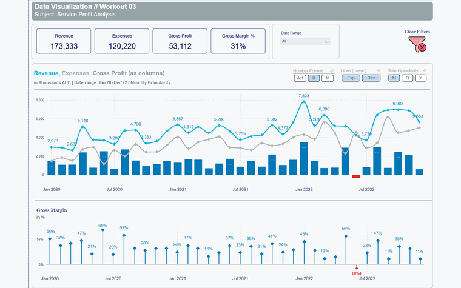
Task: Click the 7,823 revenue peak label
Action: [304, 96]
